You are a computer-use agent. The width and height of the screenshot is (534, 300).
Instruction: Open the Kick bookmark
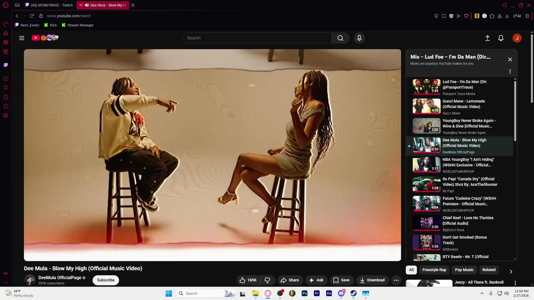point(50,25)
